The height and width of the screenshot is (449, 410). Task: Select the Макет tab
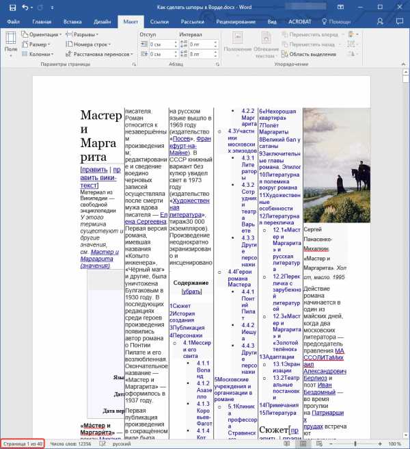click(131, 21)
